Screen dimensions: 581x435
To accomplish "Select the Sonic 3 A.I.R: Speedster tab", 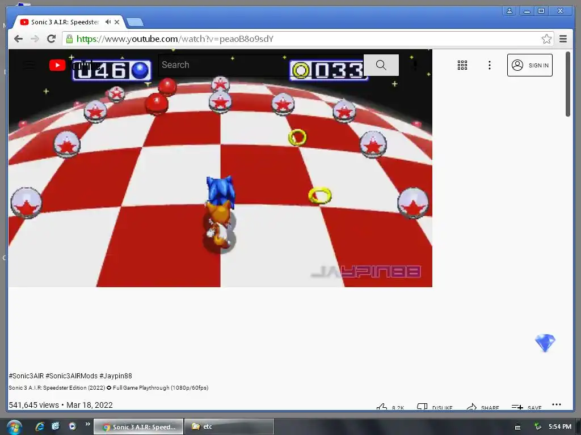I will [x=69, y=22].
